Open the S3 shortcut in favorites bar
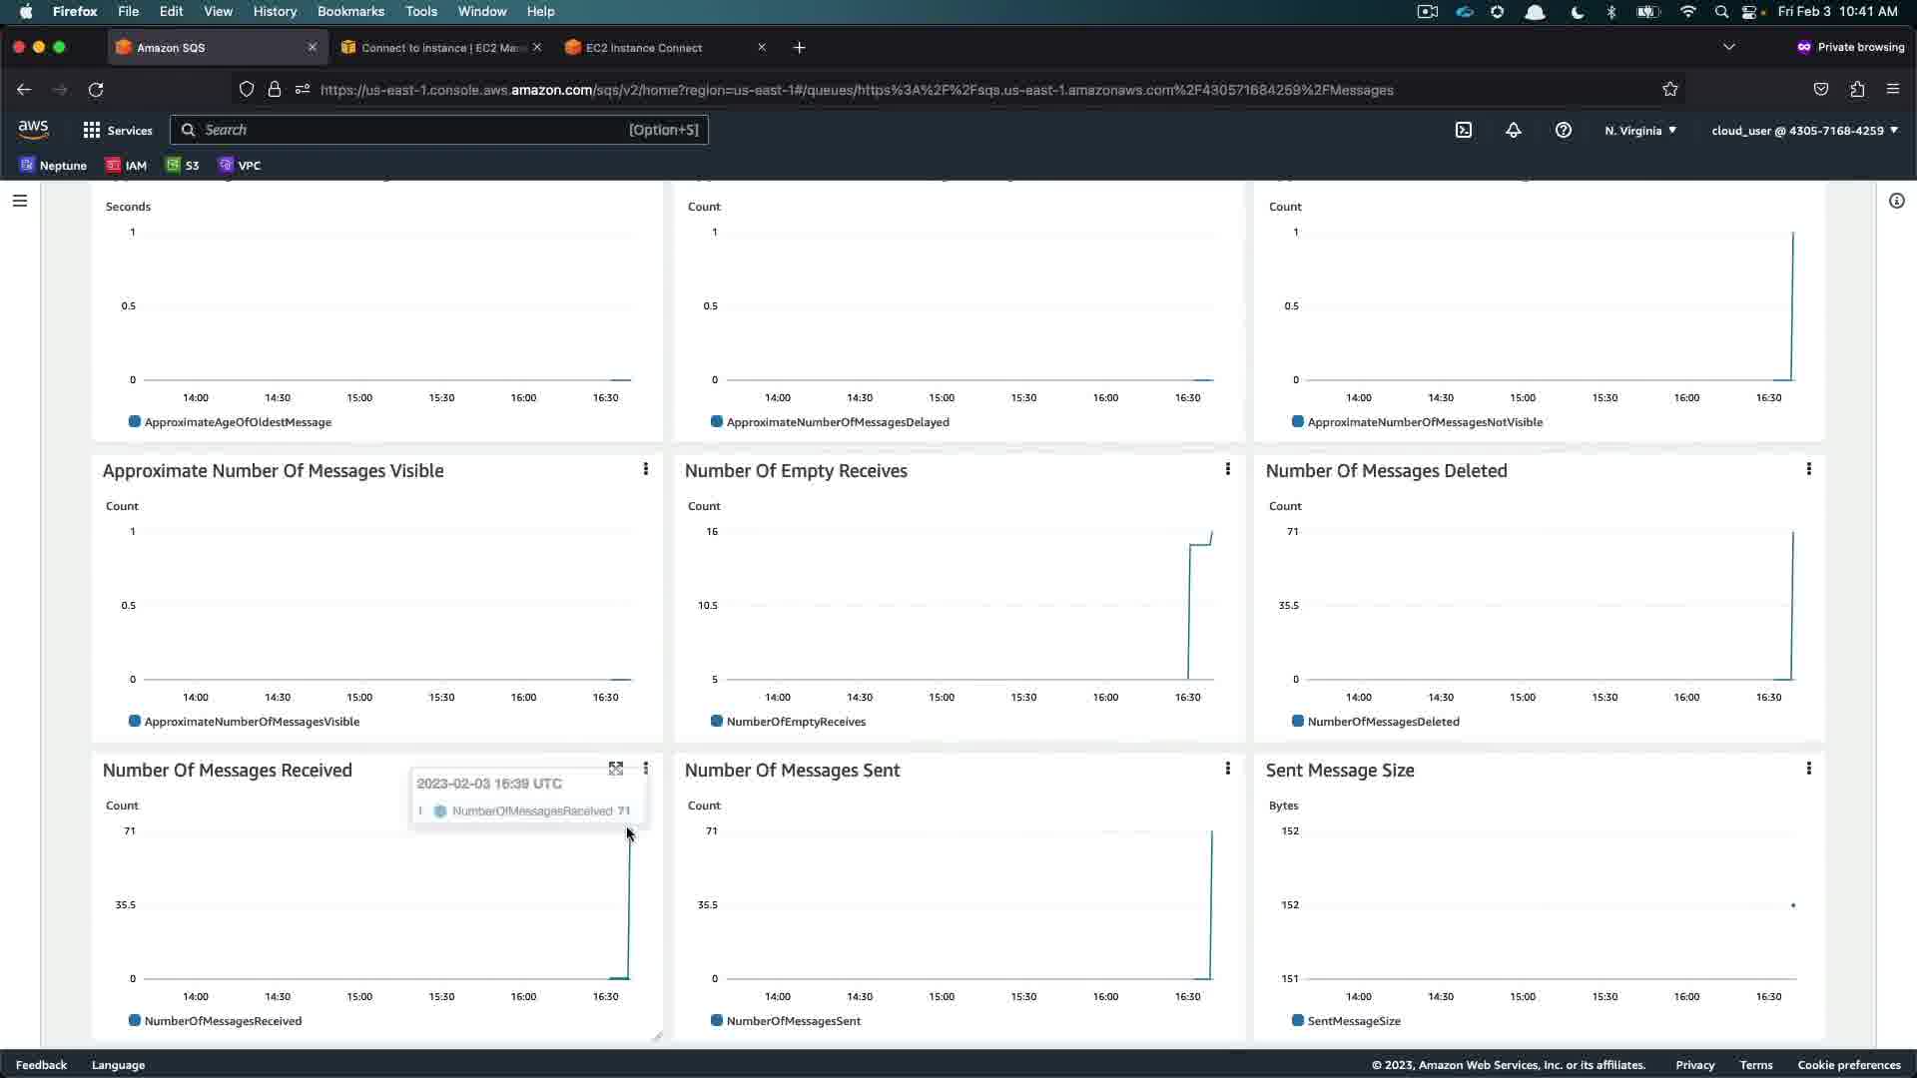The image size is (1917, 1078). 183,166
